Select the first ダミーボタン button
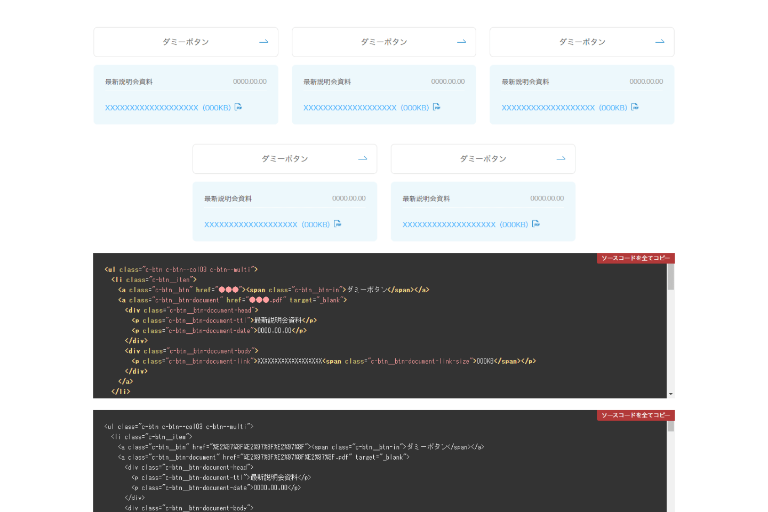 186,41
